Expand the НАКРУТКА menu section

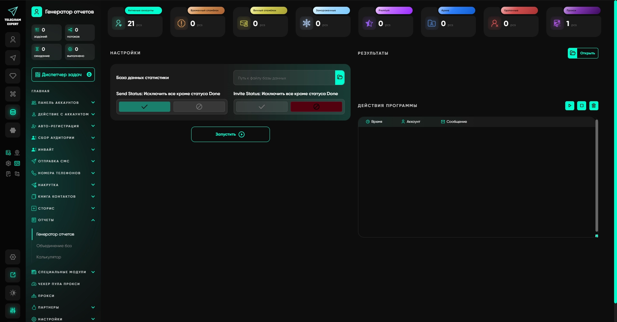pos(63,185)
